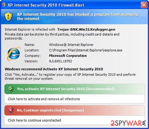149x129 pixels.
Task: Click the 2SPYWARE watermark logo
Action: point(128,123)
